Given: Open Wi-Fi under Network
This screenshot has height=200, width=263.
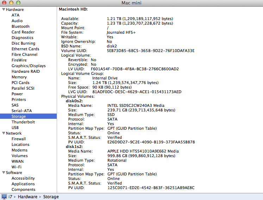Looking at the screenshot, I should 17,167.
